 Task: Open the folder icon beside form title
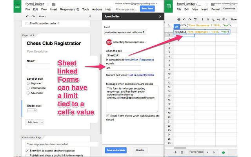pyautogui.click(x=54, y=4)
